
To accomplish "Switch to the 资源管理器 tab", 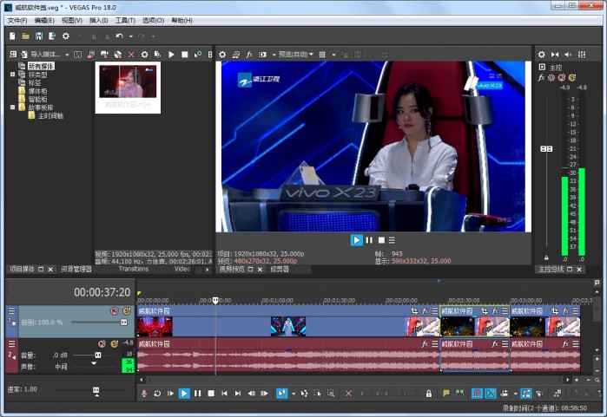I will 76,269.
